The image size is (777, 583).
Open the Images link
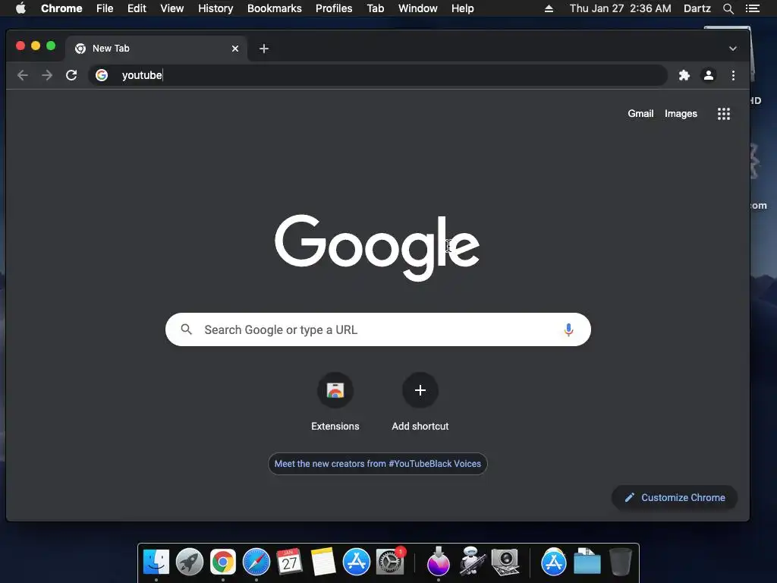pyautogui.click(x=681, y=114)
